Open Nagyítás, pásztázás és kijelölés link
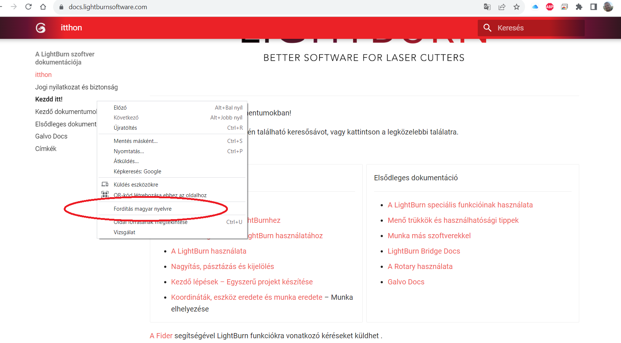Screen dimensions: 621x343 pos(222,266)
